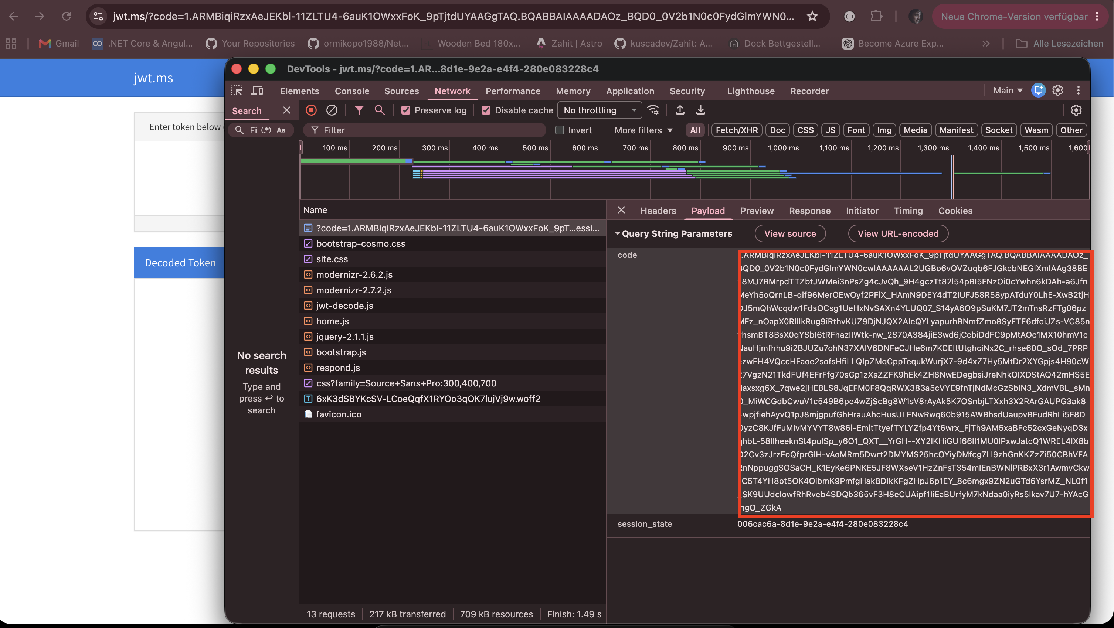Stop recording network log

(311, 110)
